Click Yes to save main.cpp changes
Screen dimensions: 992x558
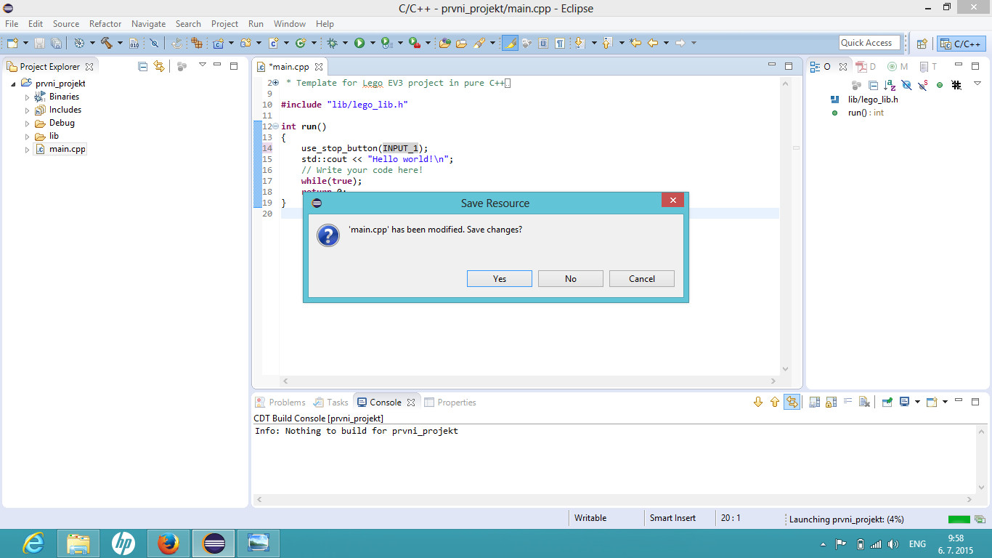coord(499,279)
